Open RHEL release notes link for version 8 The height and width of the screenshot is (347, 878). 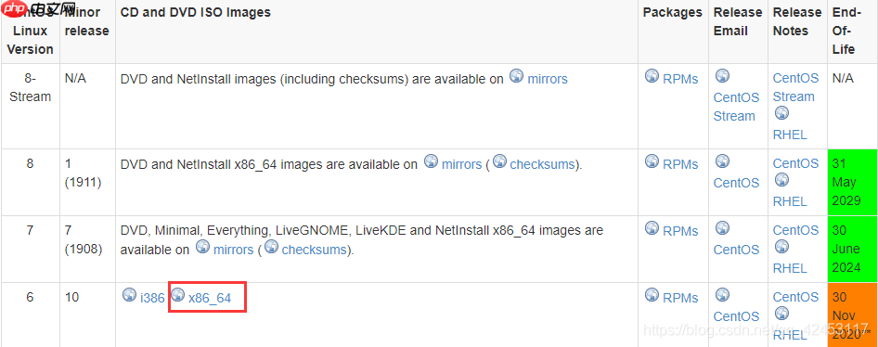click(x=790, y=201)
